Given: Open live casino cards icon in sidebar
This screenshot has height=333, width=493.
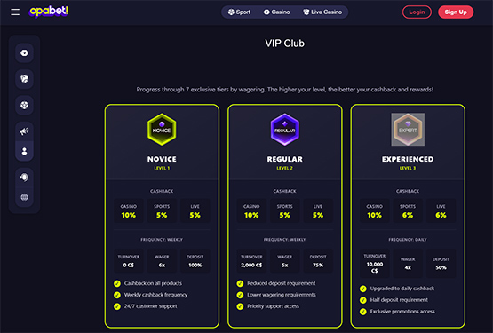Looking at the screenshot, I should [x=24, y=79].
